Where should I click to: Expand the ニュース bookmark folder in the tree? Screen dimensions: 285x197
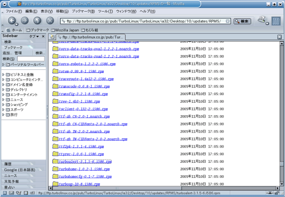(3, 100)
